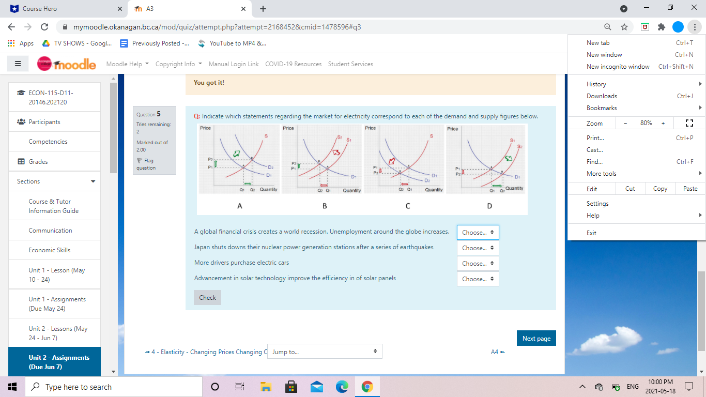This screenshot has width=706, height=397.
Task: Click the Windows search box
Action: pos(113,387)
